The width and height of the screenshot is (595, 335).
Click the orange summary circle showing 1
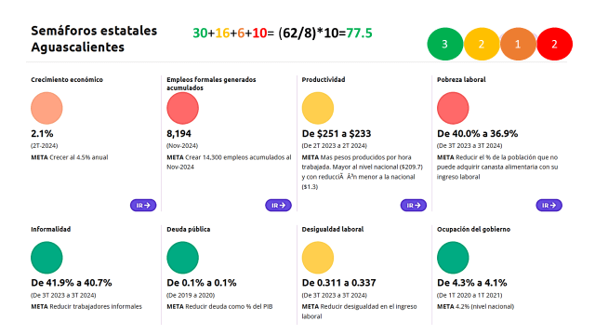point(518,44)
